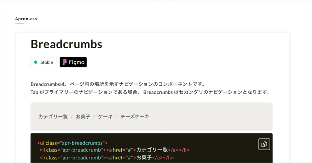Click the description line starting with Tab が
The height and width of the screenshot is (163, 312).
tap(151, 92)
